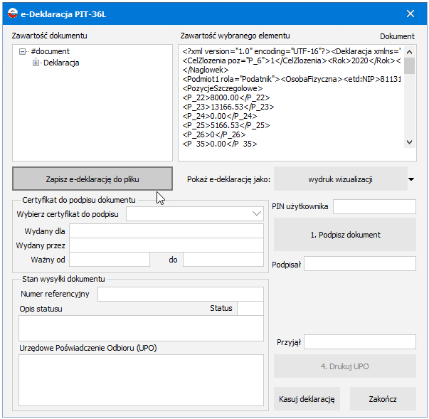
Task: Click the e-Deklaracja app icon in title bar
Action: (x=13, y=13)
